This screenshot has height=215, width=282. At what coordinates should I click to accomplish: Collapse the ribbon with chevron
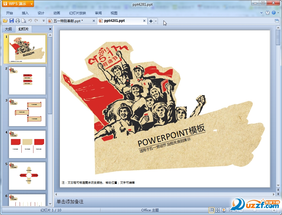261,13
